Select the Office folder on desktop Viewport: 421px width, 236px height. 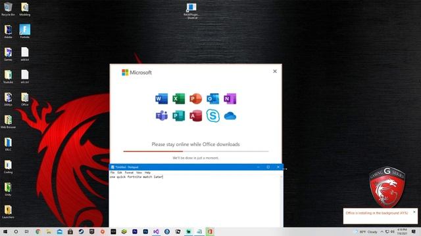[x=25, y=99]
